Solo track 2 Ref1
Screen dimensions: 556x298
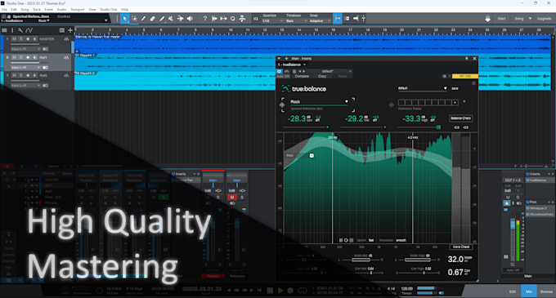(x=21, y=57)
